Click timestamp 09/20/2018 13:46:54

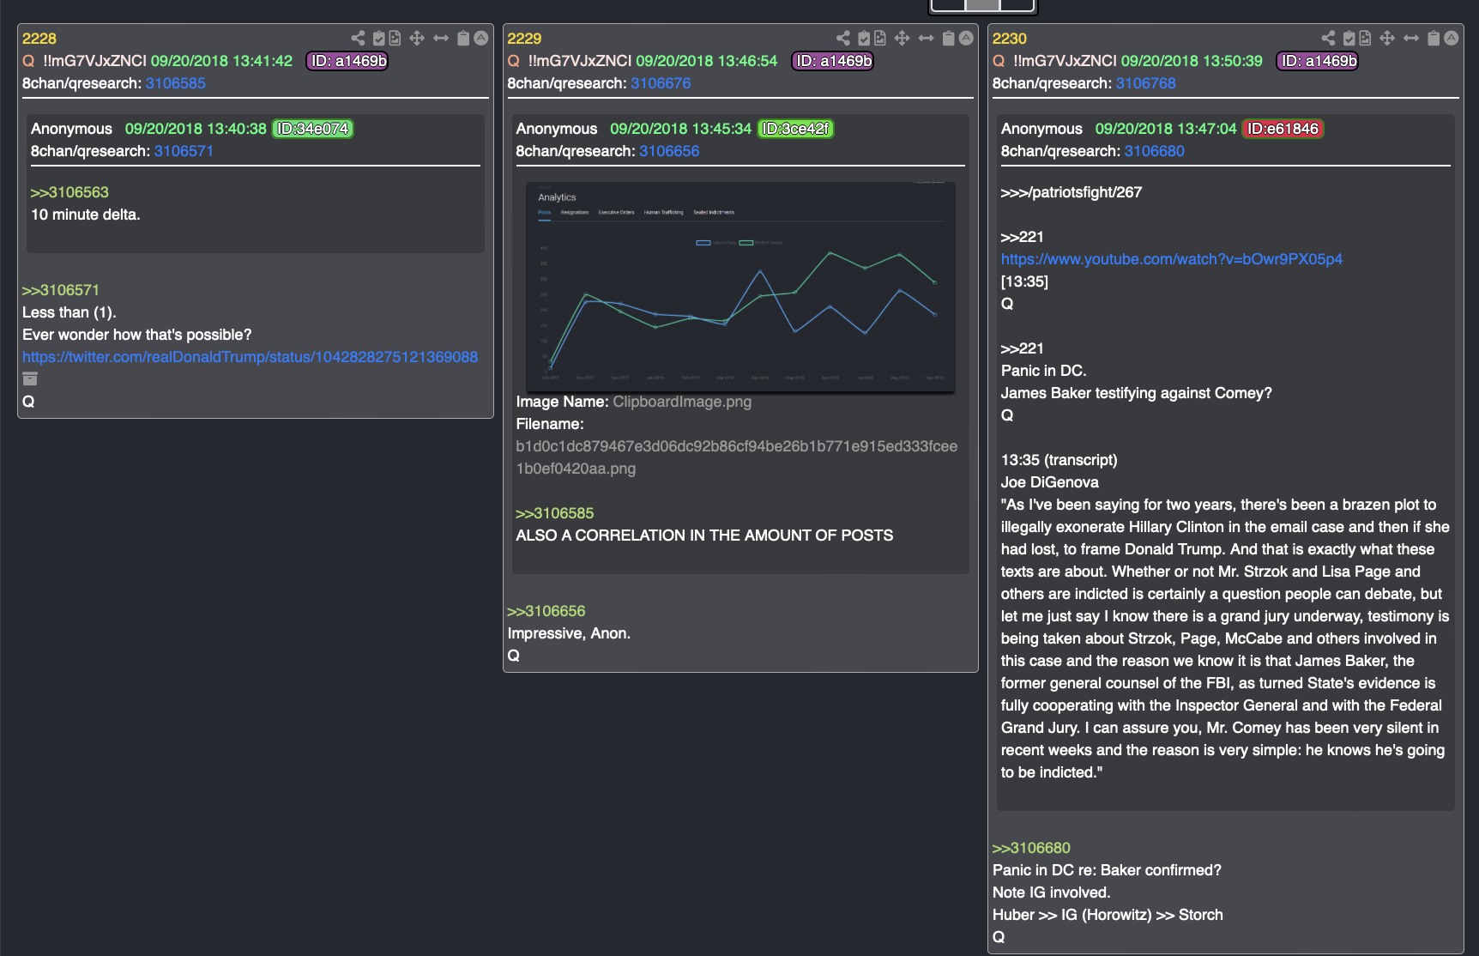(707, 61)
